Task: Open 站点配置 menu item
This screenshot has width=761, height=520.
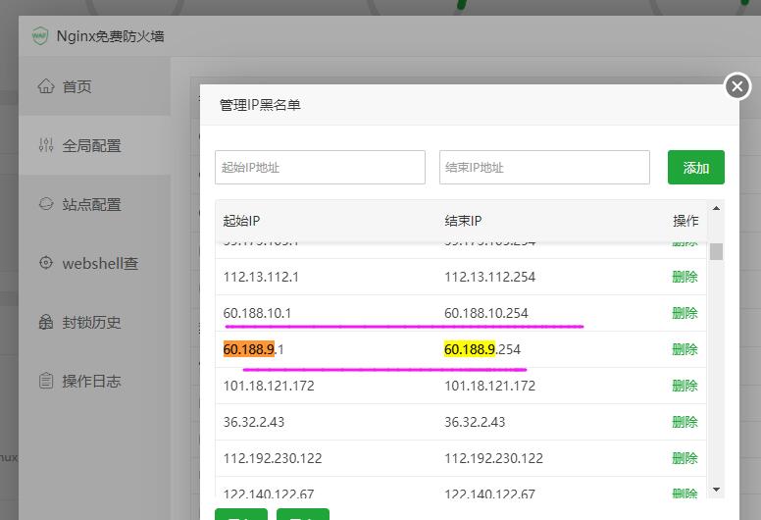Action: pos(94,204)
